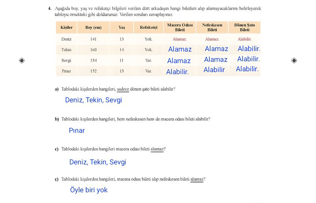Click Sevgi's age value 11
Viewport: 316px width, 203px height.
click(121, 60)
